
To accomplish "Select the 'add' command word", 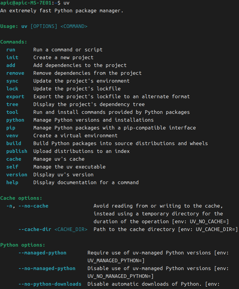I will pyautogui.click(x=11, y=65).
